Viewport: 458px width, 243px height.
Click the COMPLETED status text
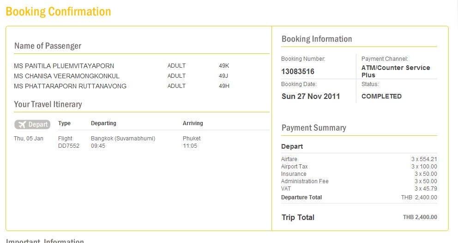point(381,96)
